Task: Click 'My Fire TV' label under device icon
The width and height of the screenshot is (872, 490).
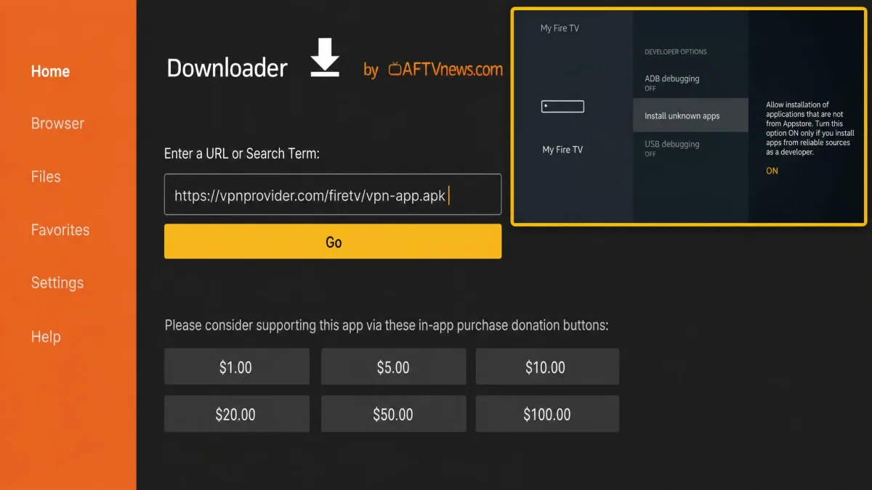Action: point(562,150)
